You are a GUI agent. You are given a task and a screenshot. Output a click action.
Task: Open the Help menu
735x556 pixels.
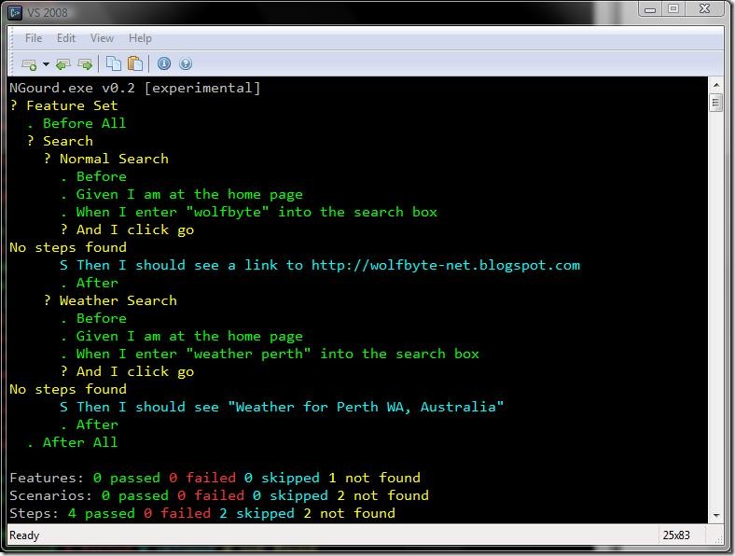pyautogui.click(x=140, y=38)
